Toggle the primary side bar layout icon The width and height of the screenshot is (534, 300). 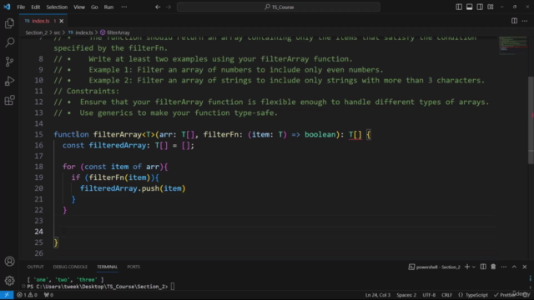tap(459, 7)
